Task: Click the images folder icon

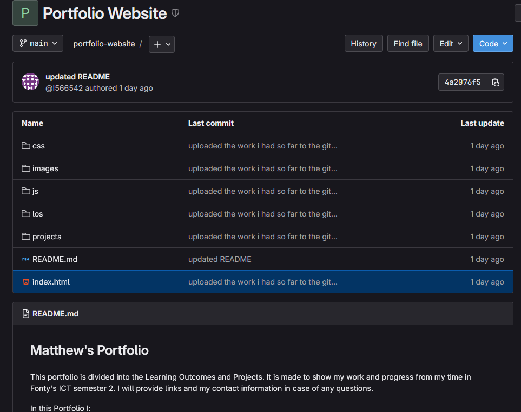Action: click(25, 168)
